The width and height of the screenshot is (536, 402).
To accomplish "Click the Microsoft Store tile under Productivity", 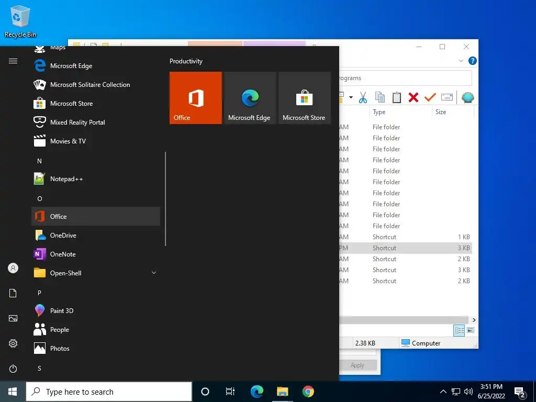I will click(305, 98).
